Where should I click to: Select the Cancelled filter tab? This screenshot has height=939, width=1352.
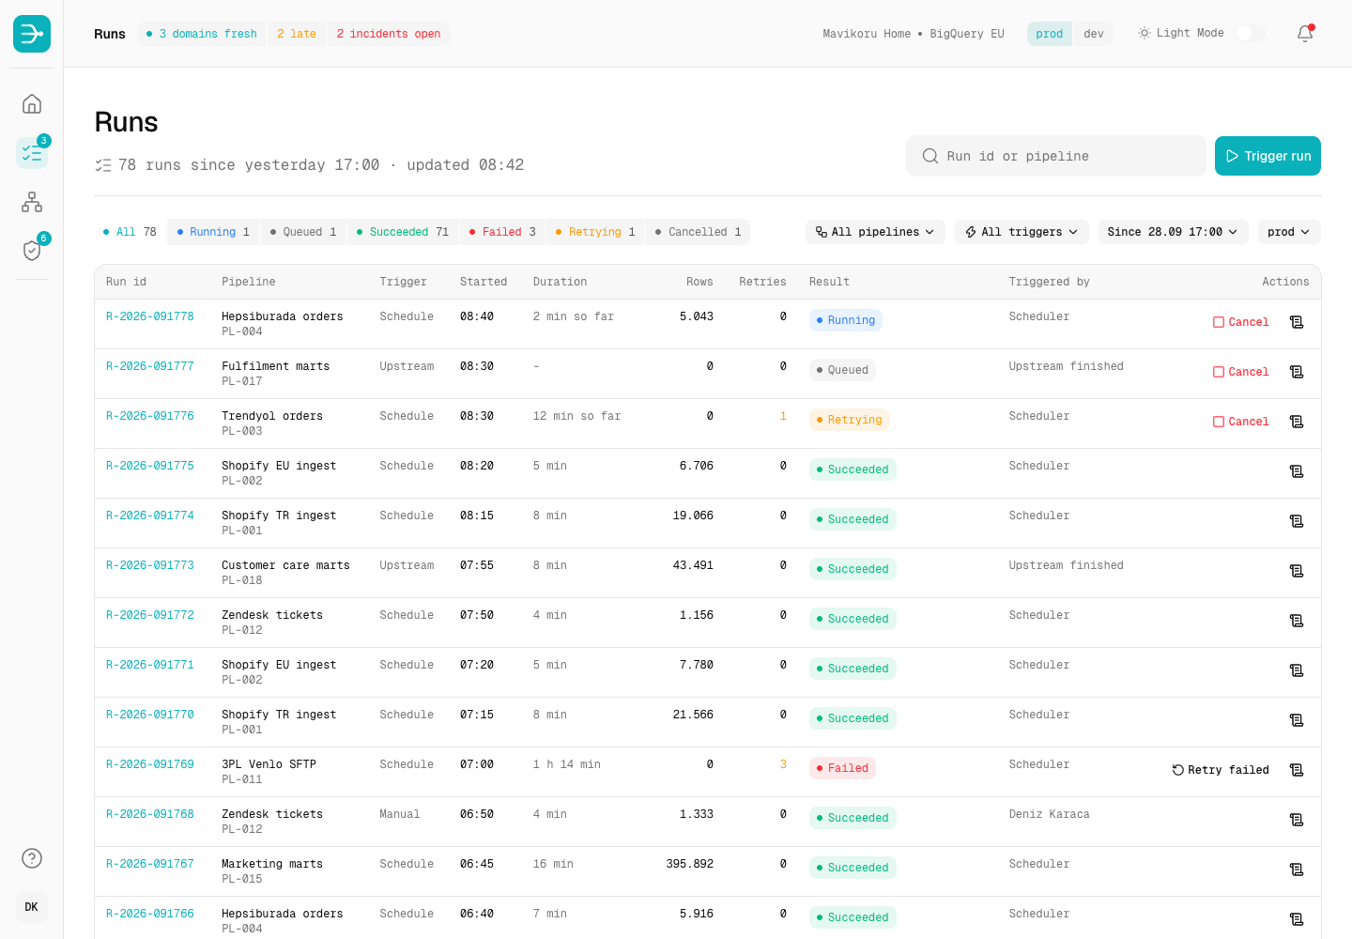click(698, 232)
